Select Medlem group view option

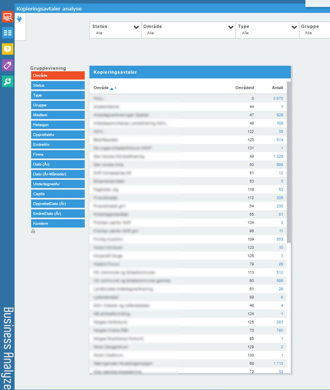click(58, 115)
